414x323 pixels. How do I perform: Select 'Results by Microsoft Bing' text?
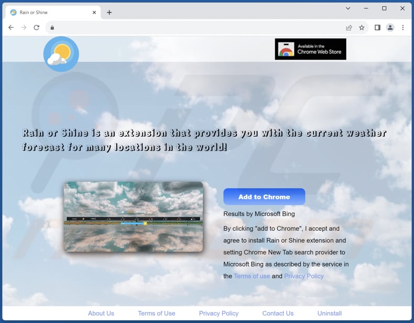pyautogui.click(x=259, y=214)
